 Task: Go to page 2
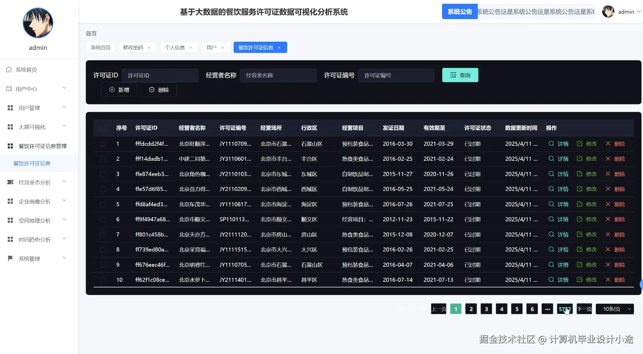point(471,309)
